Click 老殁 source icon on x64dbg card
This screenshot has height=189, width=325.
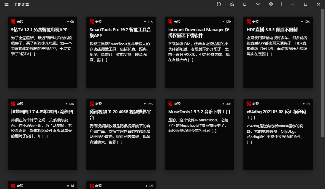click(x=249, y=104)
